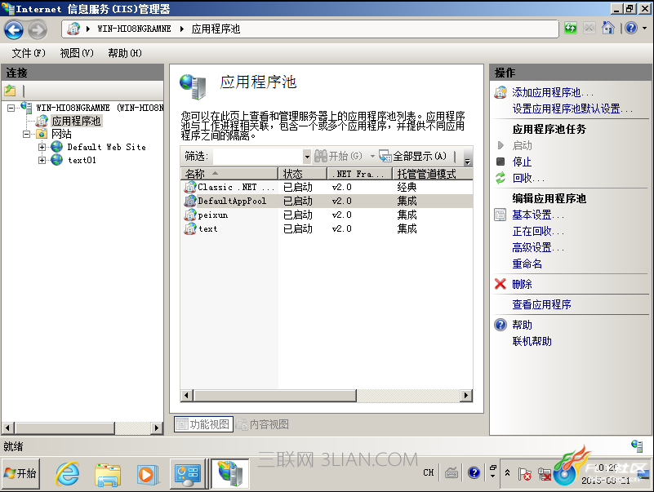
Task: Open the Windows 开始 start button
Action: 21,474
